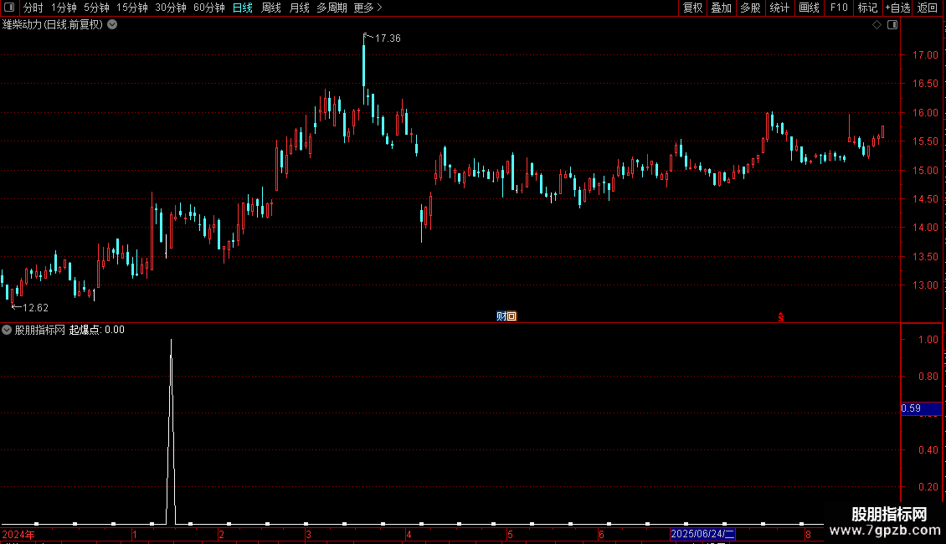This screenshot has width=946, height=544.
Task: Select the 日线 daily period
Action: [243, 8]
